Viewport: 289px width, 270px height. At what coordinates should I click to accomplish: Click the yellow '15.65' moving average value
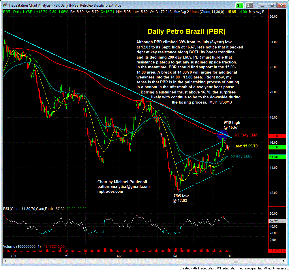[231, 12]
